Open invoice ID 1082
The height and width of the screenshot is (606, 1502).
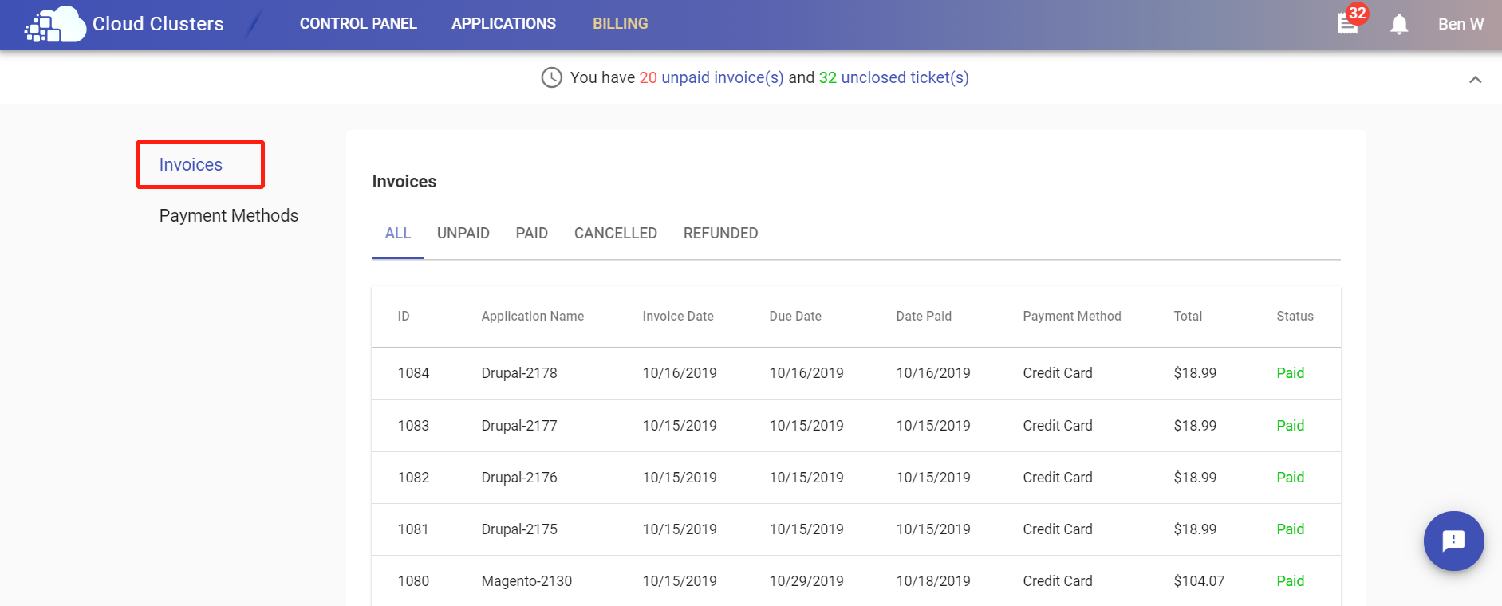[x=413, y=478]
